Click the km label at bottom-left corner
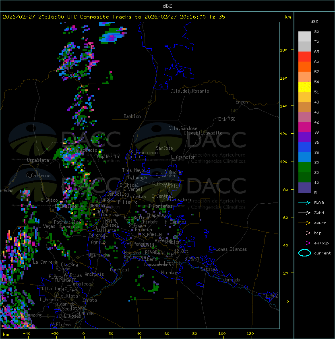Image resolution: width=335 pixels, height=339 pixels. [x=6, y=335]
